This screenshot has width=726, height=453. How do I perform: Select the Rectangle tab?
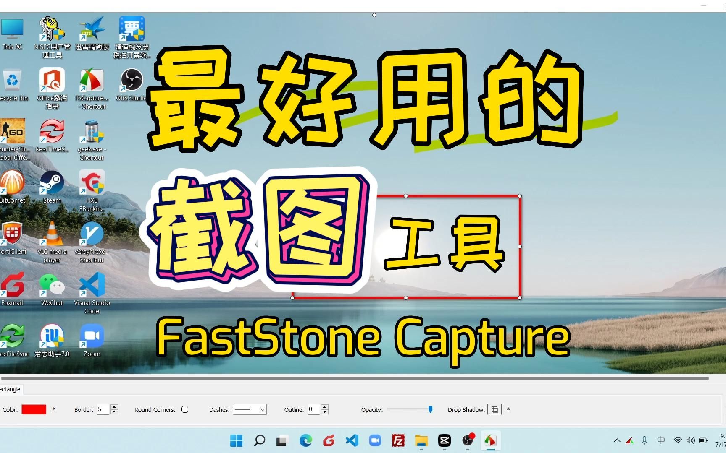[11, 389]
